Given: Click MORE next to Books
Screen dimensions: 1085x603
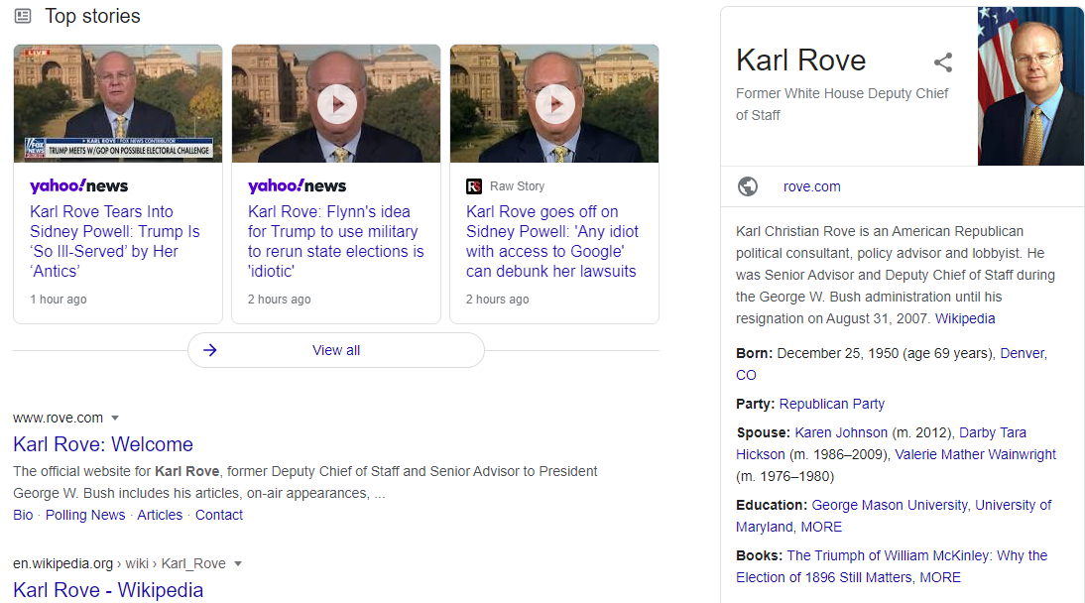Looking at the screenshot, I should coord(939,577).
